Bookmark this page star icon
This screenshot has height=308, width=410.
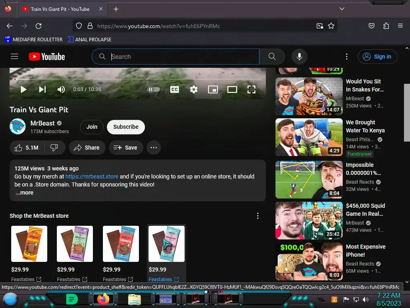click(331, 26)
